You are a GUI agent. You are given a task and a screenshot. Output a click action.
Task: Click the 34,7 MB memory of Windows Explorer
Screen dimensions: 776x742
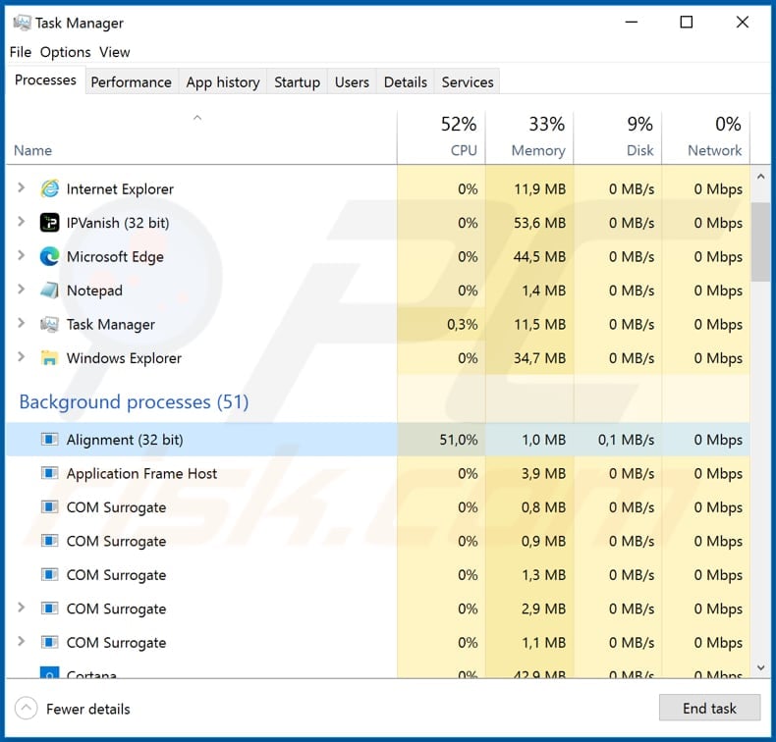(x=539, y=358)
